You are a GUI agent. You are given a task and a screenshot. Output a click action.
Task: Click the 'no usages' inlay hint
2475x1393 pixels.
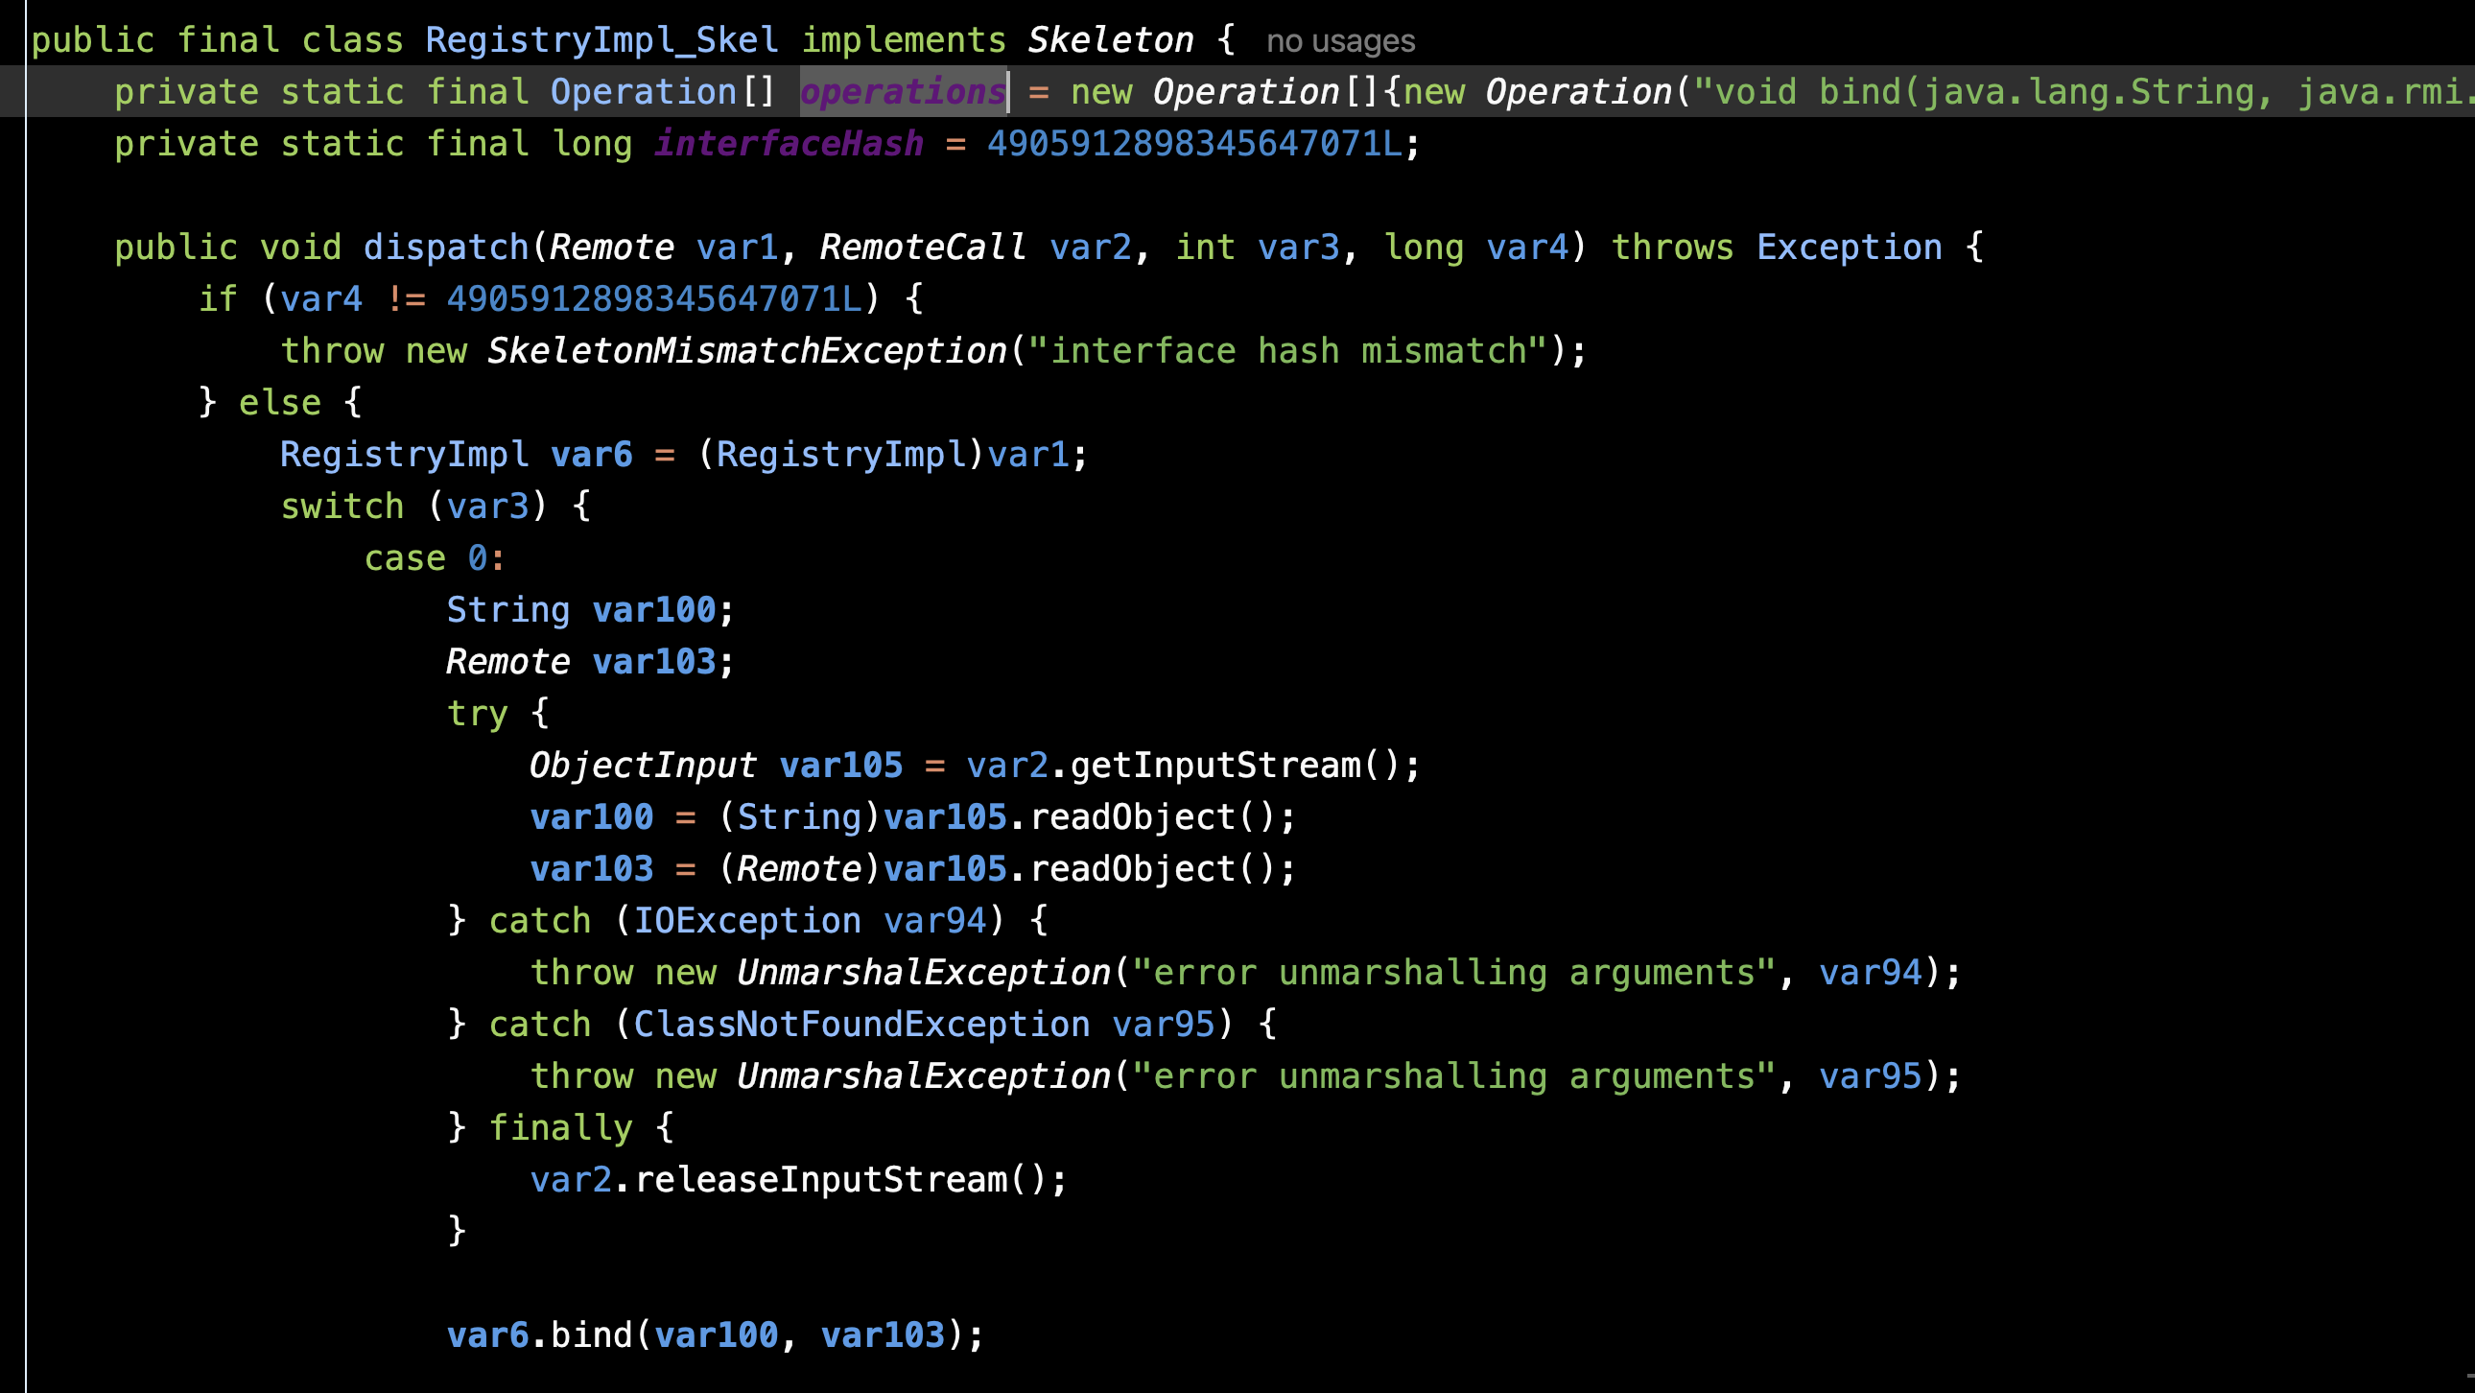1340,41
